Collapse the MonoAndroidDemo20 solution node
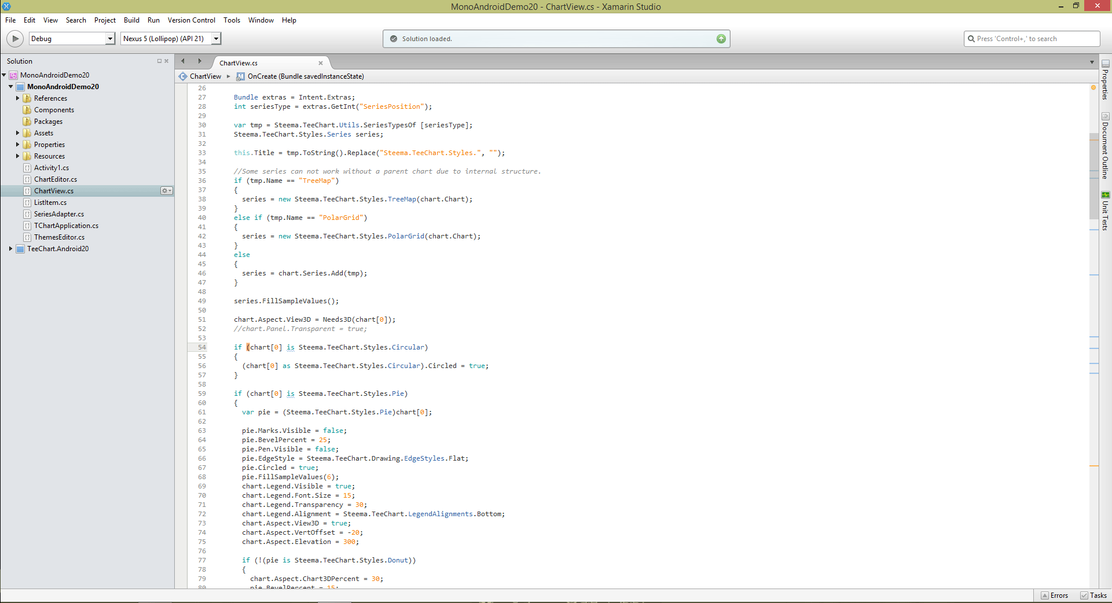Viewport: 1112px width, 603px height. pos(3,75)
